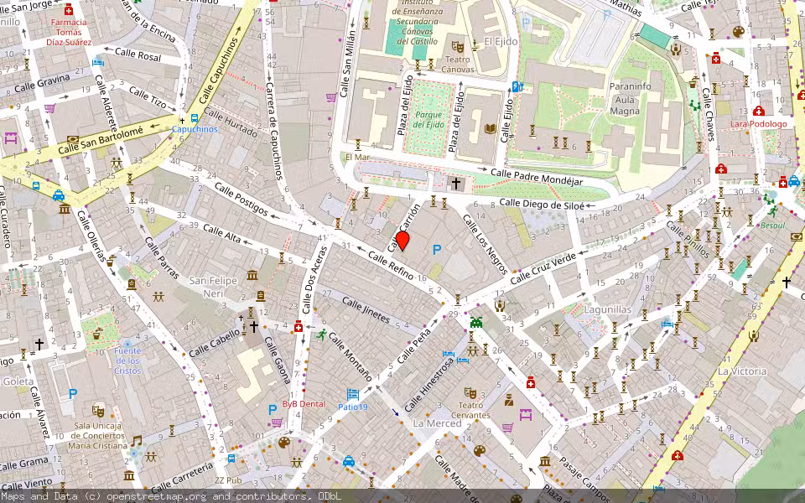This screenshot has height=503, width=805.
Task: Click the ice cream icon south of Teatro Cervantes
Action: click(x=479, y=450)
